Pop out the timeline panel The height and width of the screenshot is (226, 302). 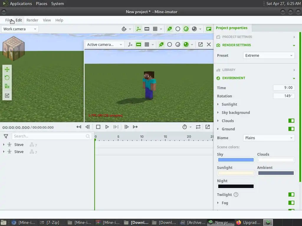coord(208,127)
